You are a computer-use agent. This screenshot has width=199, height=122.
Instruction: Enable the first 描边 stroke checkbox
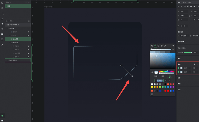click(179, 68)
